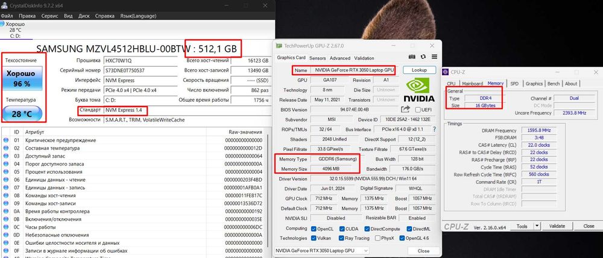Screen dimensions: 603x258
Task: Toggle the OpenGL 4.6 checkbox
Action: coord(402,238)
